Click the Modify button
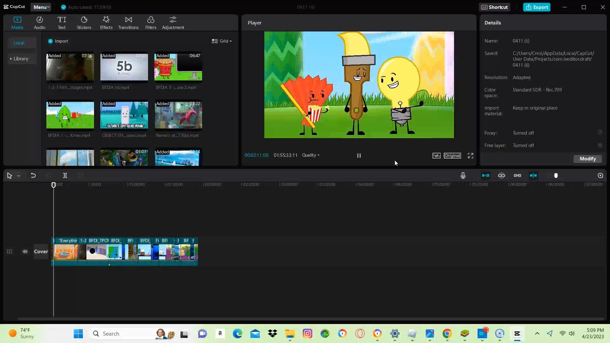The height and width of the screenshot is (343, 610). (587, 159)
